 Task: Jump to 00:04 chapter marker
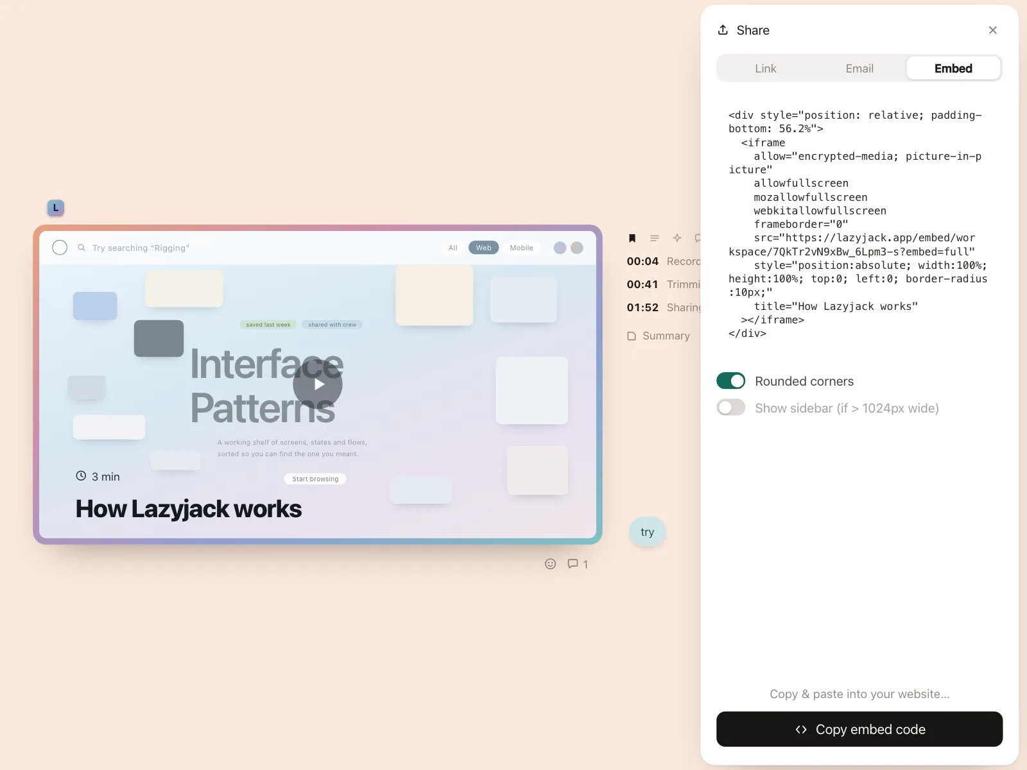[663, 261]
